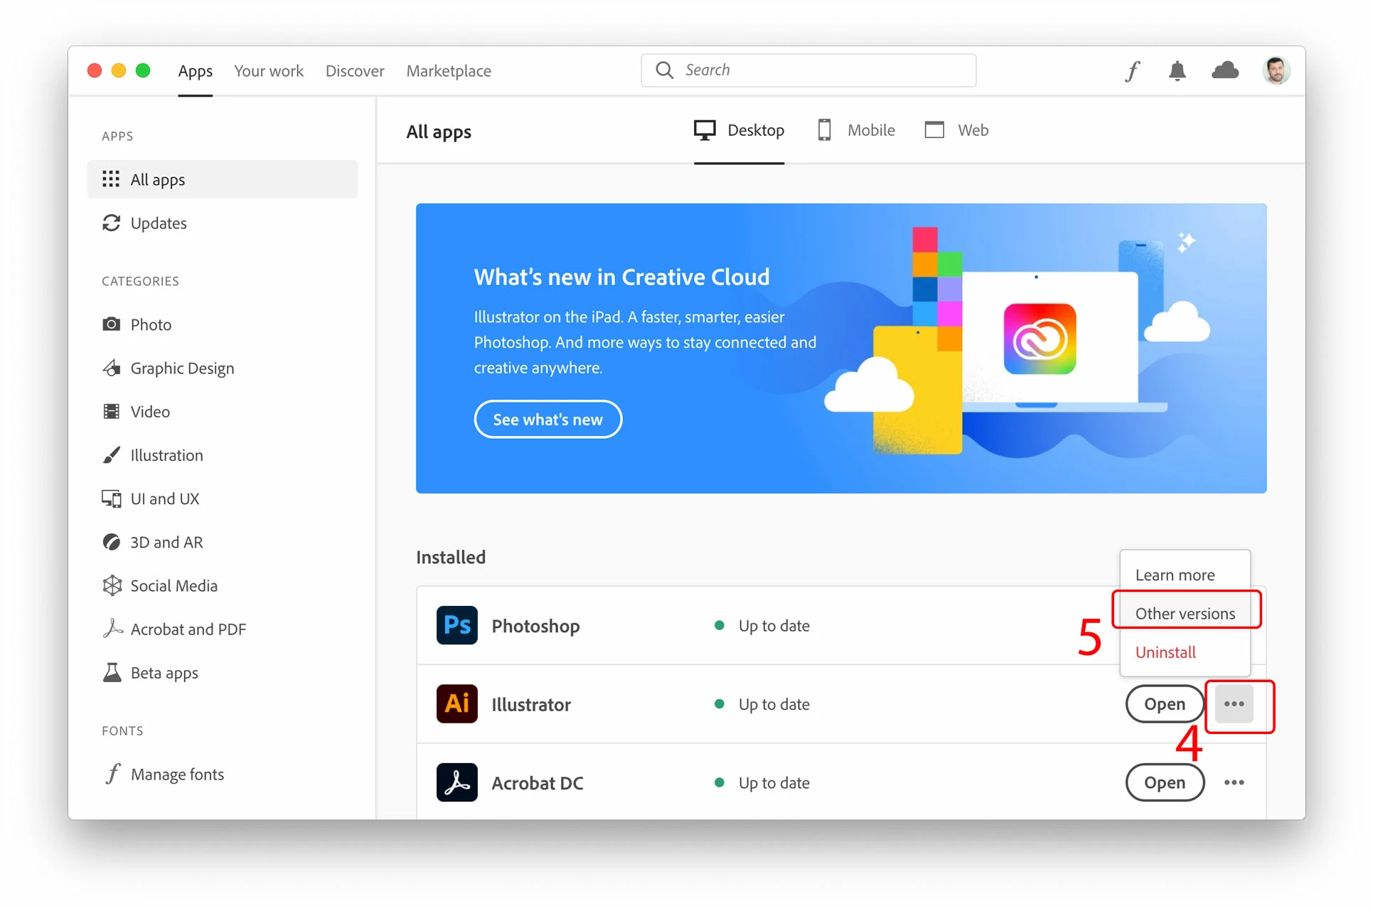The image size is (1373, 909).
Task: Click the Photoshop app icon
Action: tap(456, 625)
